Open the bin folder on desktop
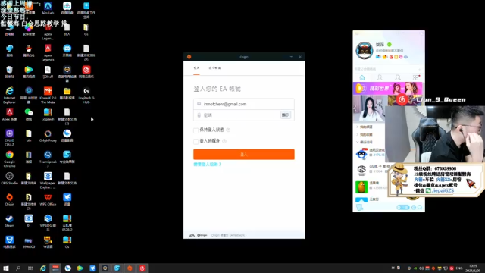 tap(29, 136)
